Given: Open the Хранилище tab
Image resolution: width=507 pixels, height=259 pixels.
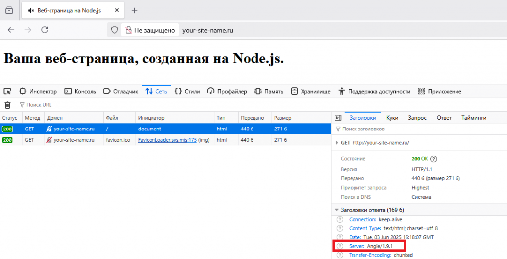Looking at the screenshot, I should [311, 92].
